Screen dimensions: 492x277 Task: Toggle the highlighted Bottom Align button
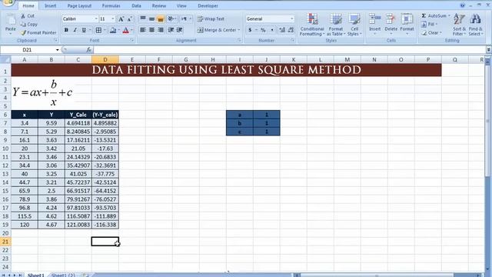pyautogui.click(x=161, y=18)
